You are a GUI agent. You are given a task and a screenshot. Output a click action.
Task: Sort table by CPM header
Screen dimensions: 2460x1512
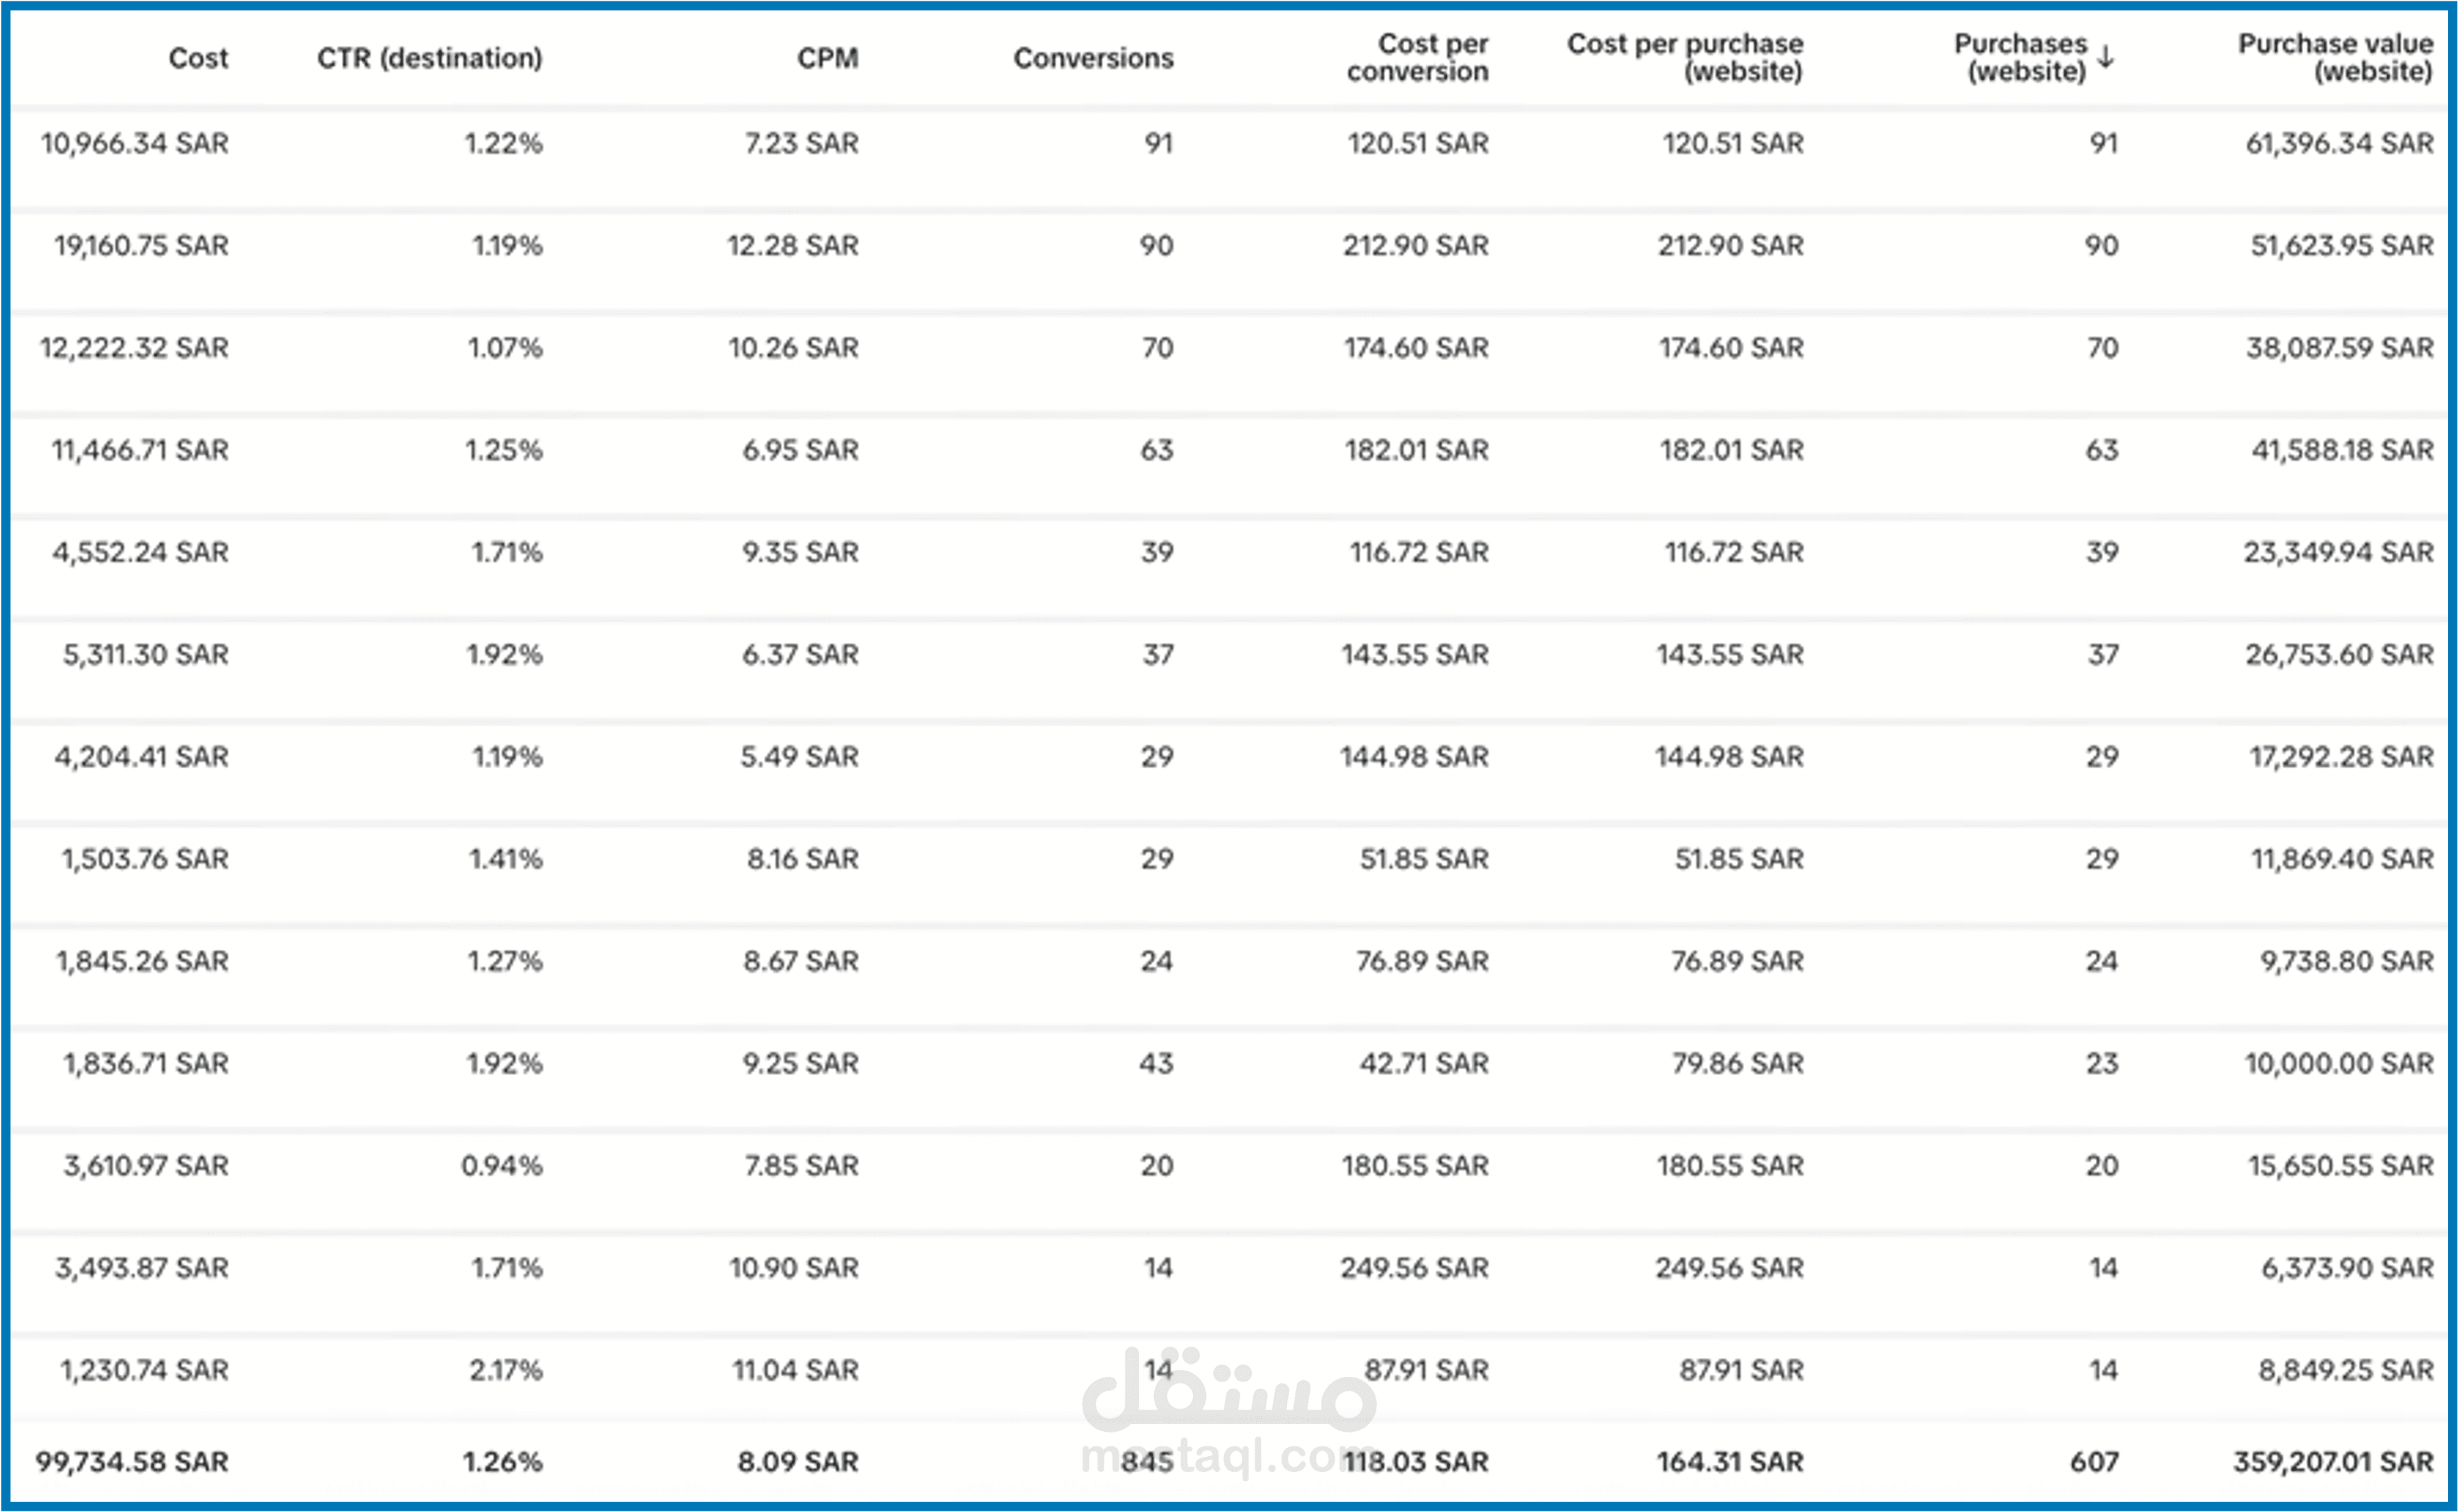[827, 58]
